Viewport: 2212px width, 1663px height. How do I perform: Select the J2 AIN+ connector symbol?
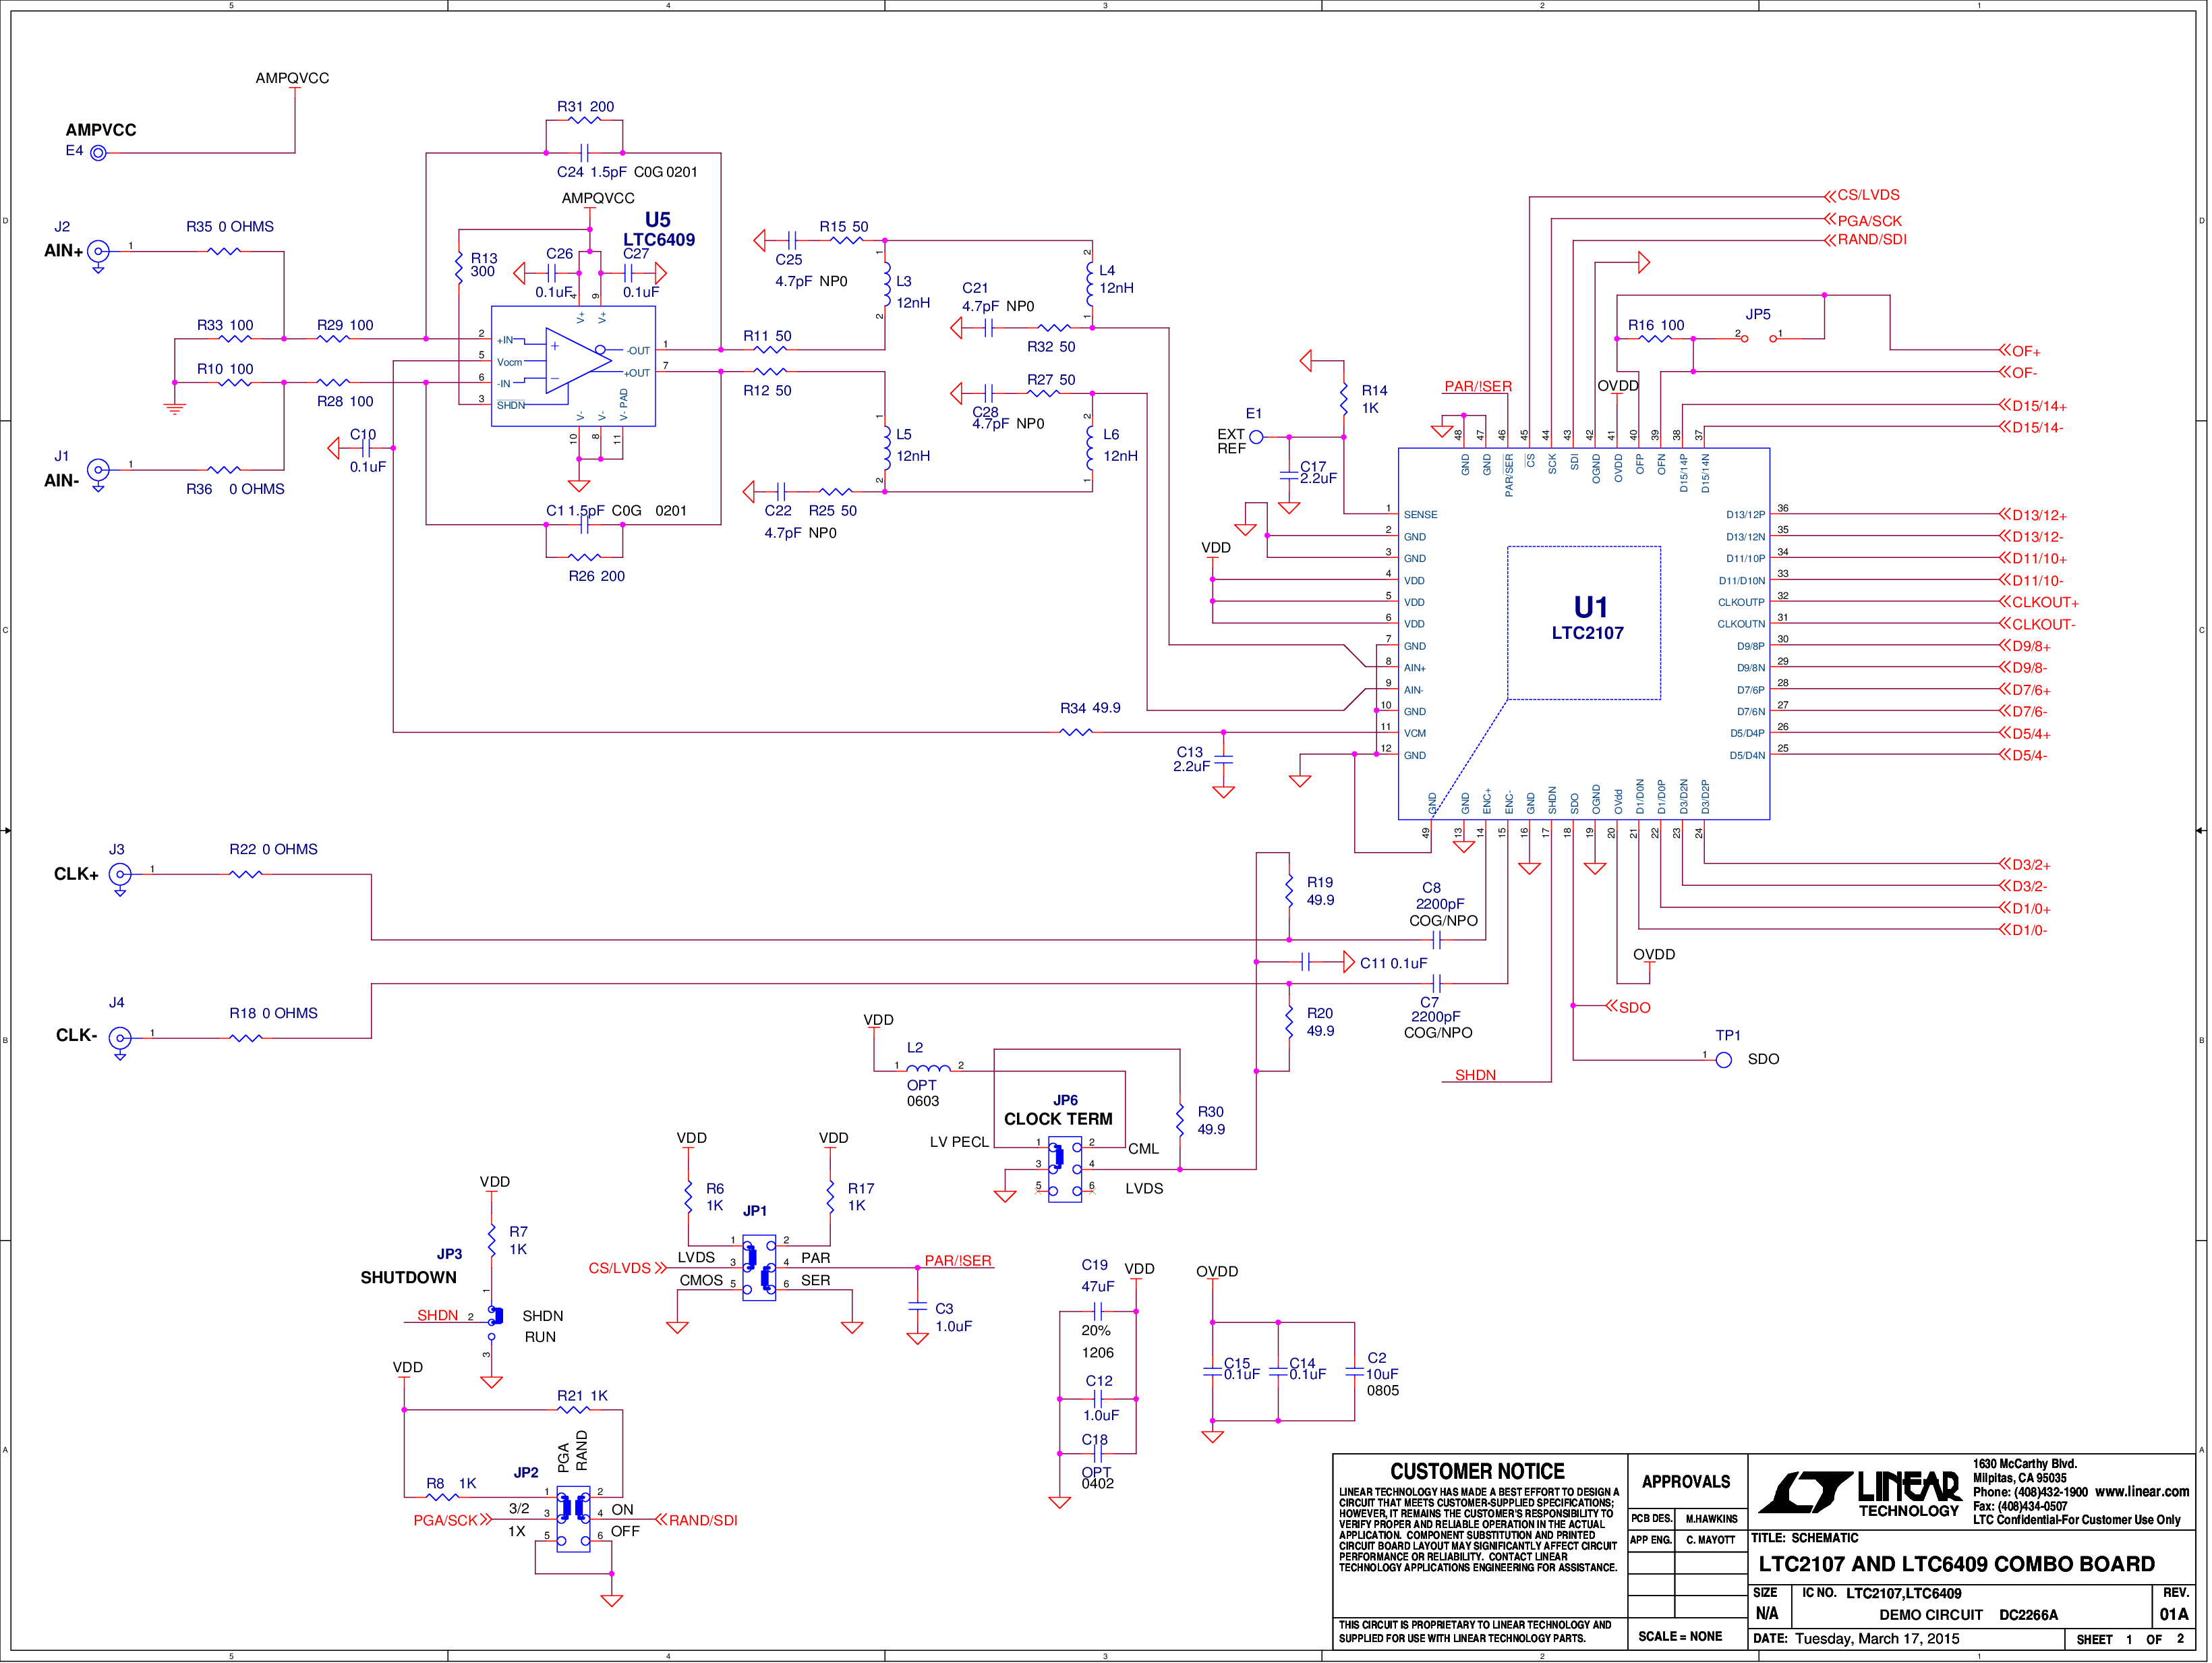pyautogui.click(x=98, y=253)
